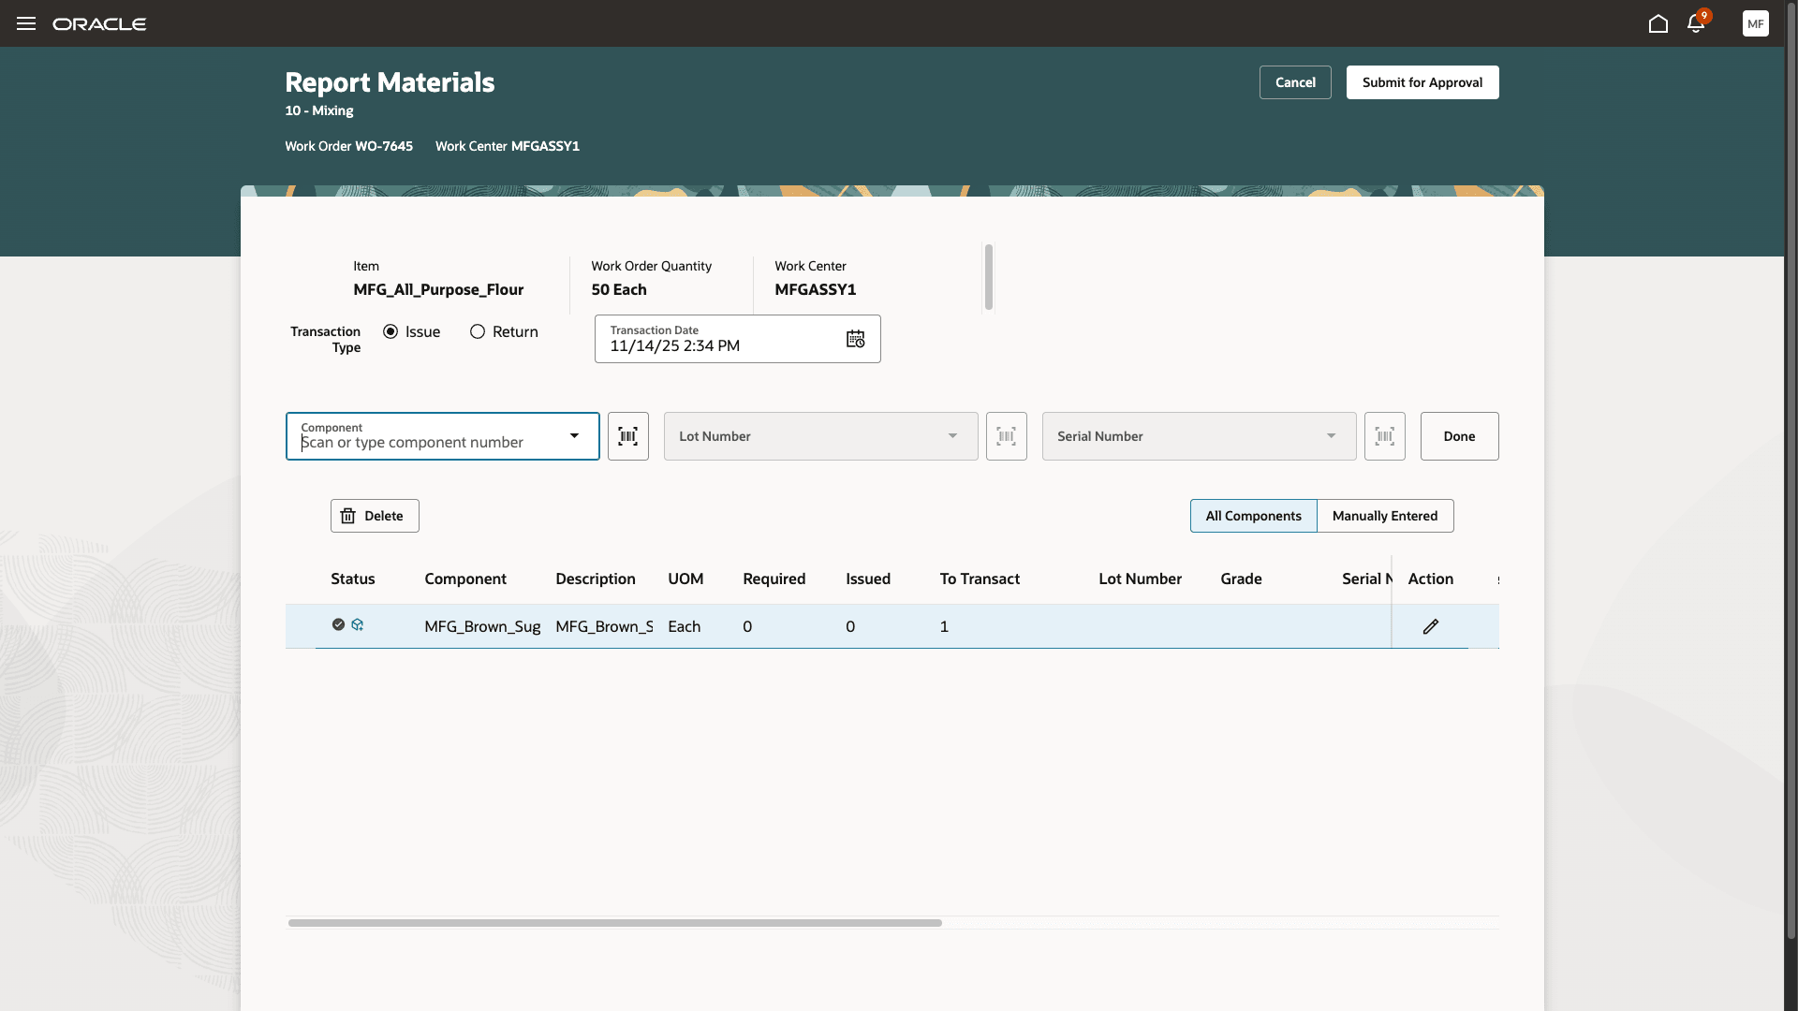
Task: Select the Issue transaction type
Action: [391, 331]
